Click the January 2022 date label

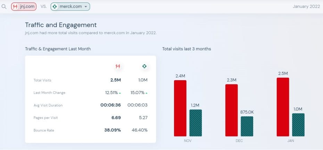pos(306,7)
